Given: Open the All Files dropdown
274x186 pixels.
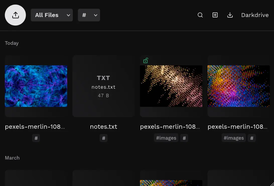Looking at the screenshot, I should [x=52, y=15].
